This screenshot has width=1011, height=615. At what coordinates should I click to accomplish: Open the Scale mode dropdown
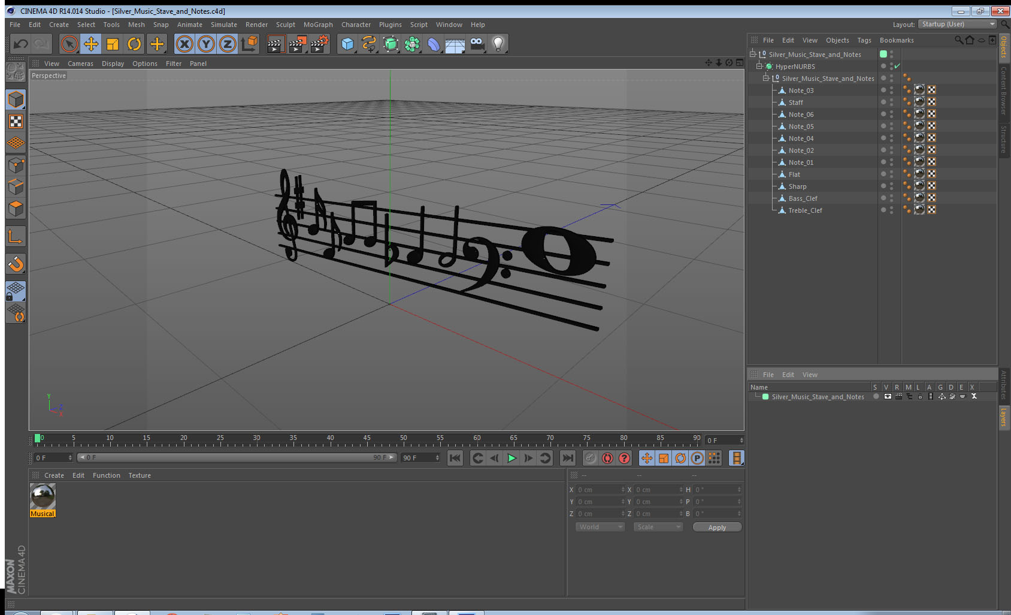658,527
